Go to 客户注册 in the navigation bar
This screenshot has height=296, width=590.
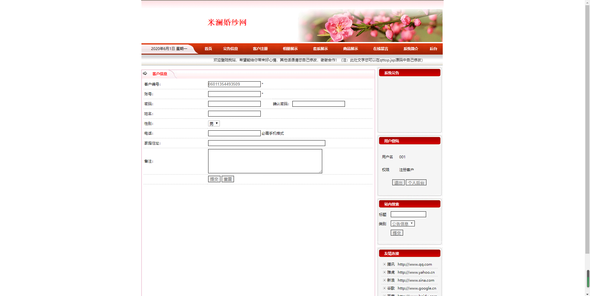[260, 49]
